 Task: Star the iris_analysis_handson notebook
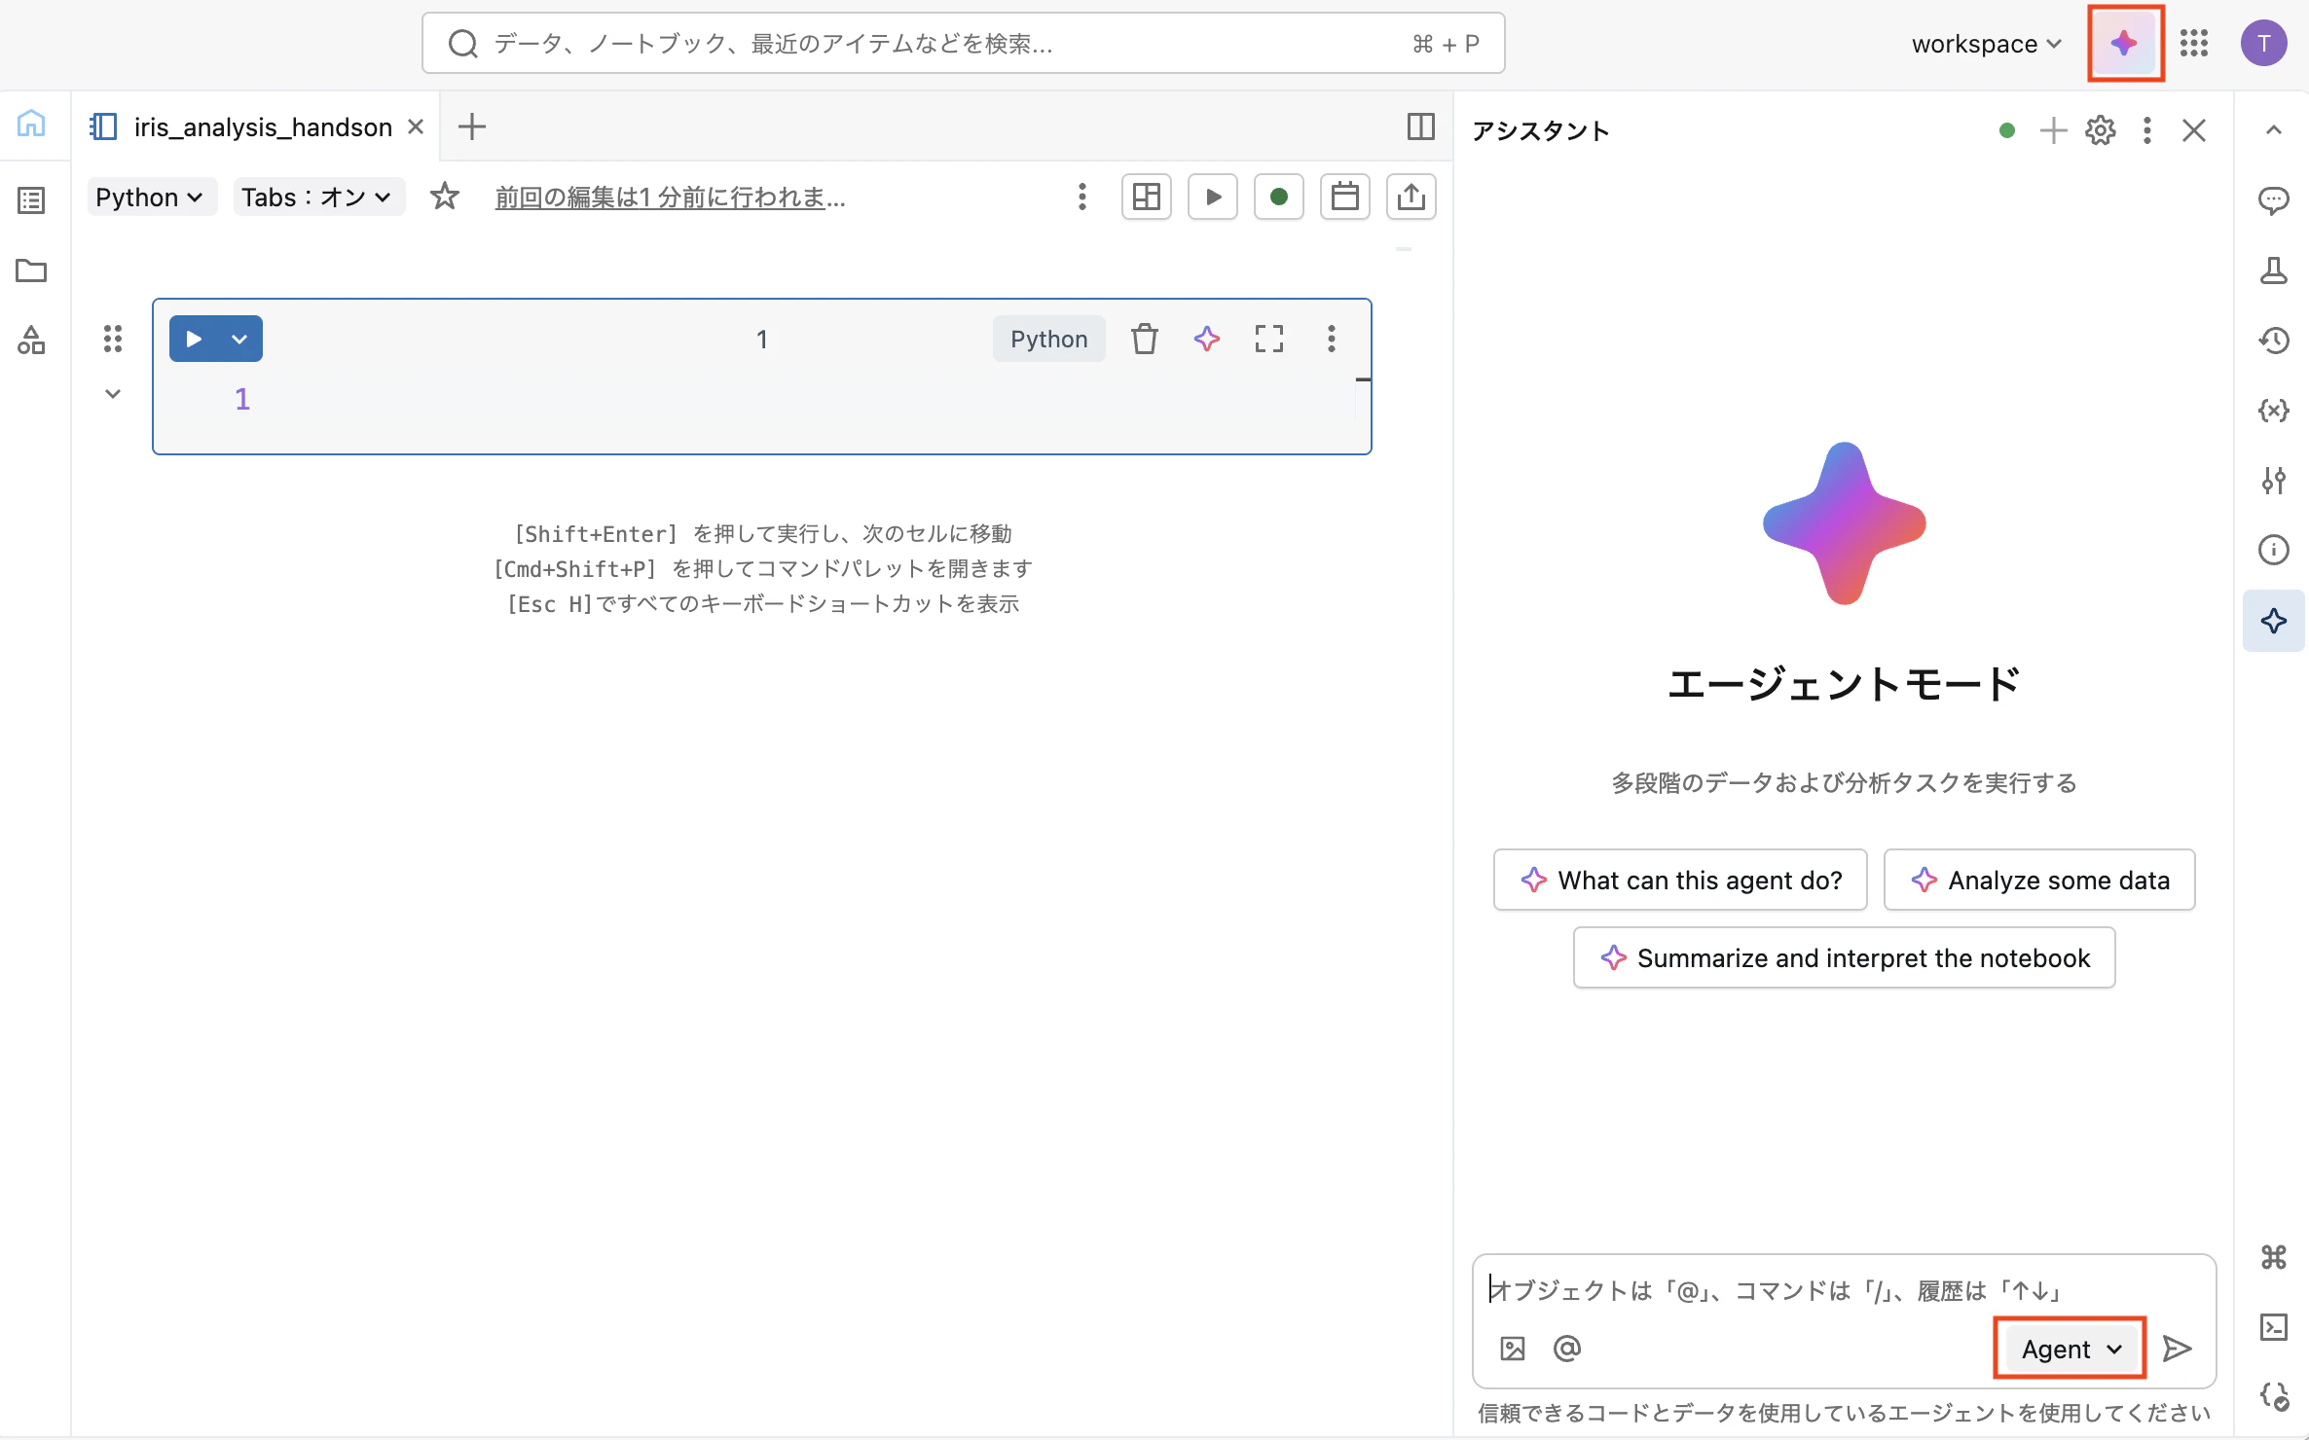click(x=445, y=197)
